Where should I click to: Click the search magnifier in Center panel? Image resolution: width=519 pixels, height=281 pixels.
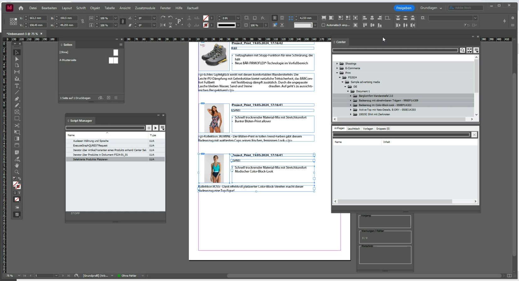[x=462, y=50]
